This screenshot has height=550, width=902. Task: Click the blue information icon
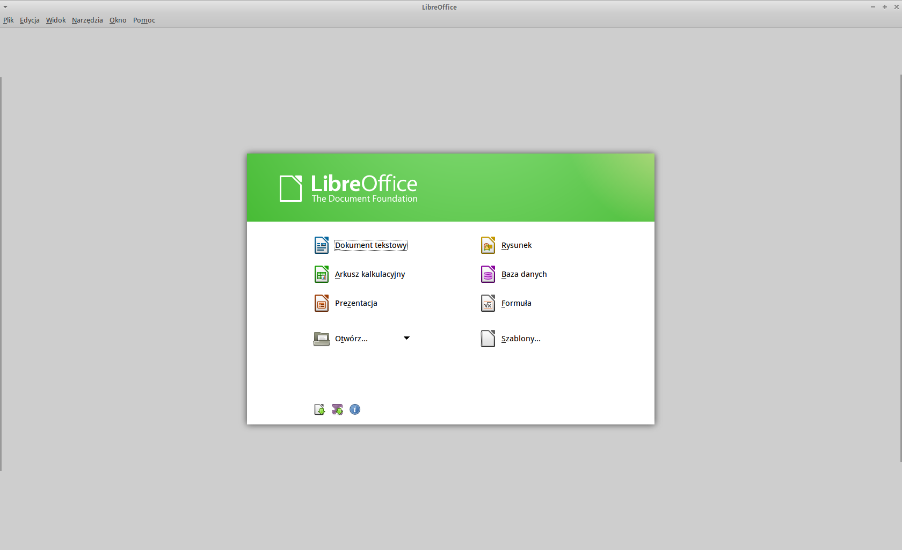coord(355,409)
